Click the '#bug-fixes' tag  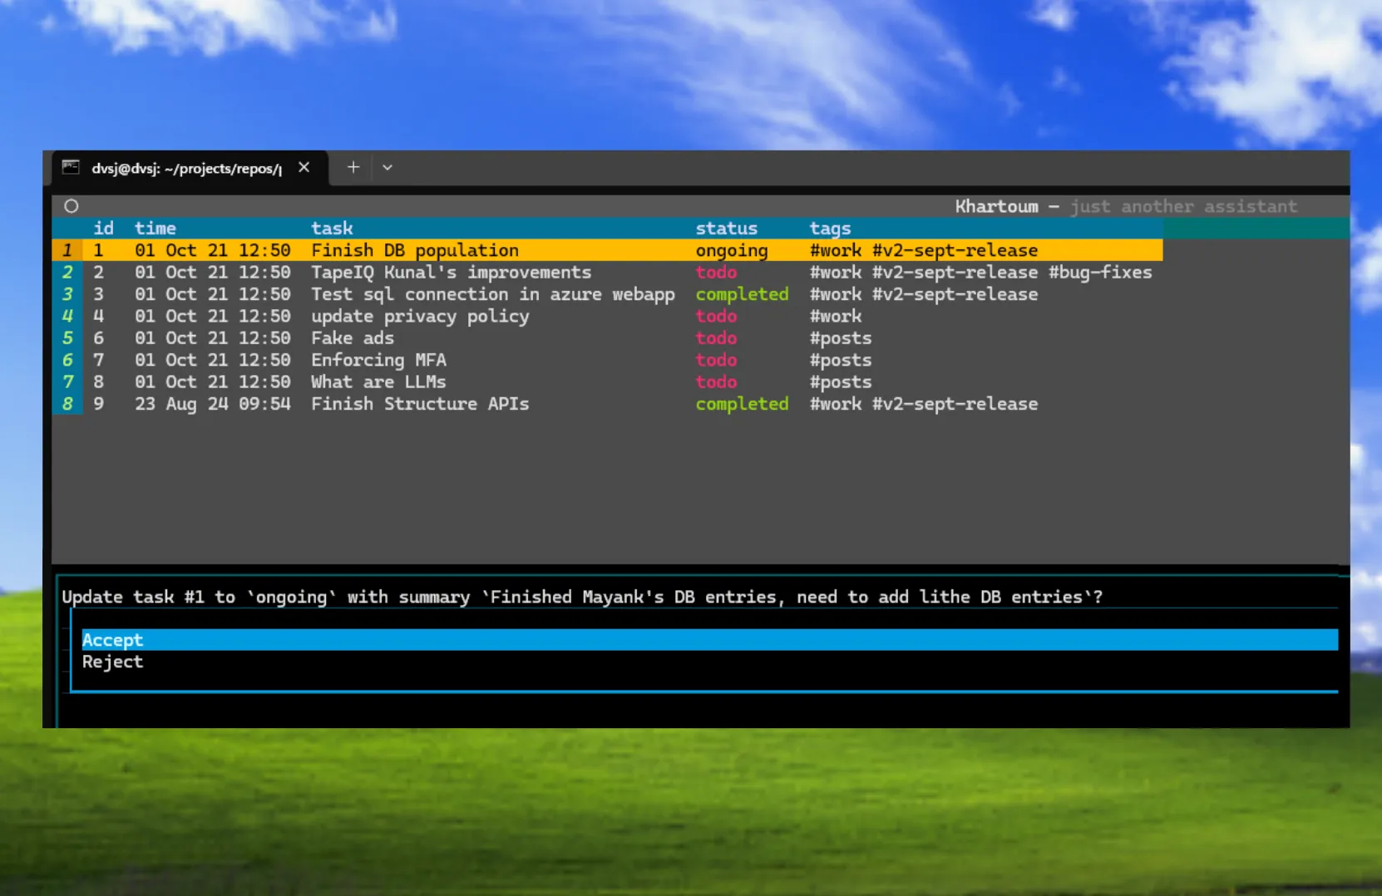point(1100,272)
